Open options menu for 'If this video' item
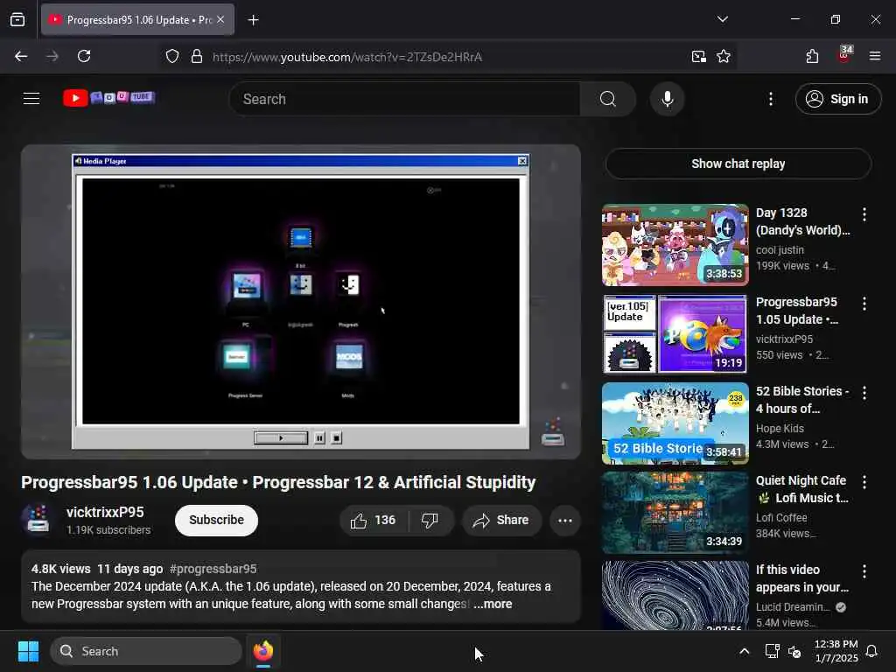The width and height of the screenshot is (896, 672). click(x=864, y=570)
